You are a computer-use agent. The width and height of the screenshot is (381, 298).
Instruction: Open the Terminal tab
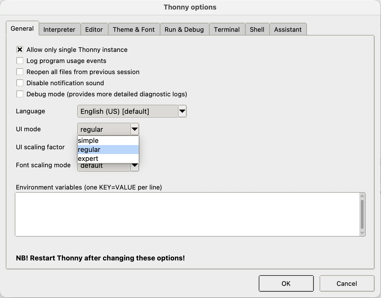click(227, 29)
